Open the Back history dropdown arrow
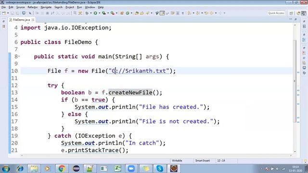 tap(216, 13)
